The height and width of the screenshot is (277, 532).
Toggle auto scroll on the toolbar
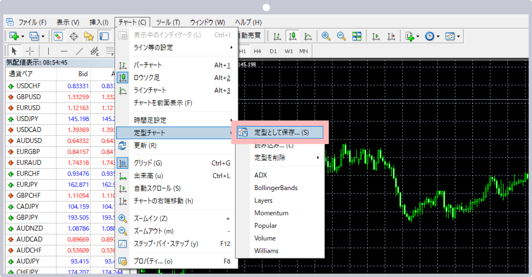376,36
